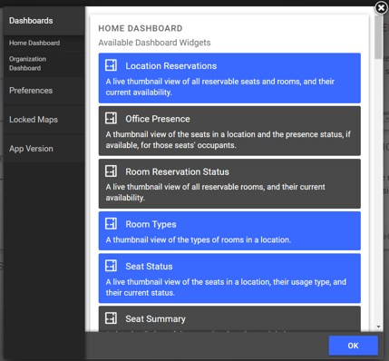This screenshot has height=361, width=389.
Task: Deselect the Location Reservations widget
Action: pyautogui.click(x=229, y=78)
